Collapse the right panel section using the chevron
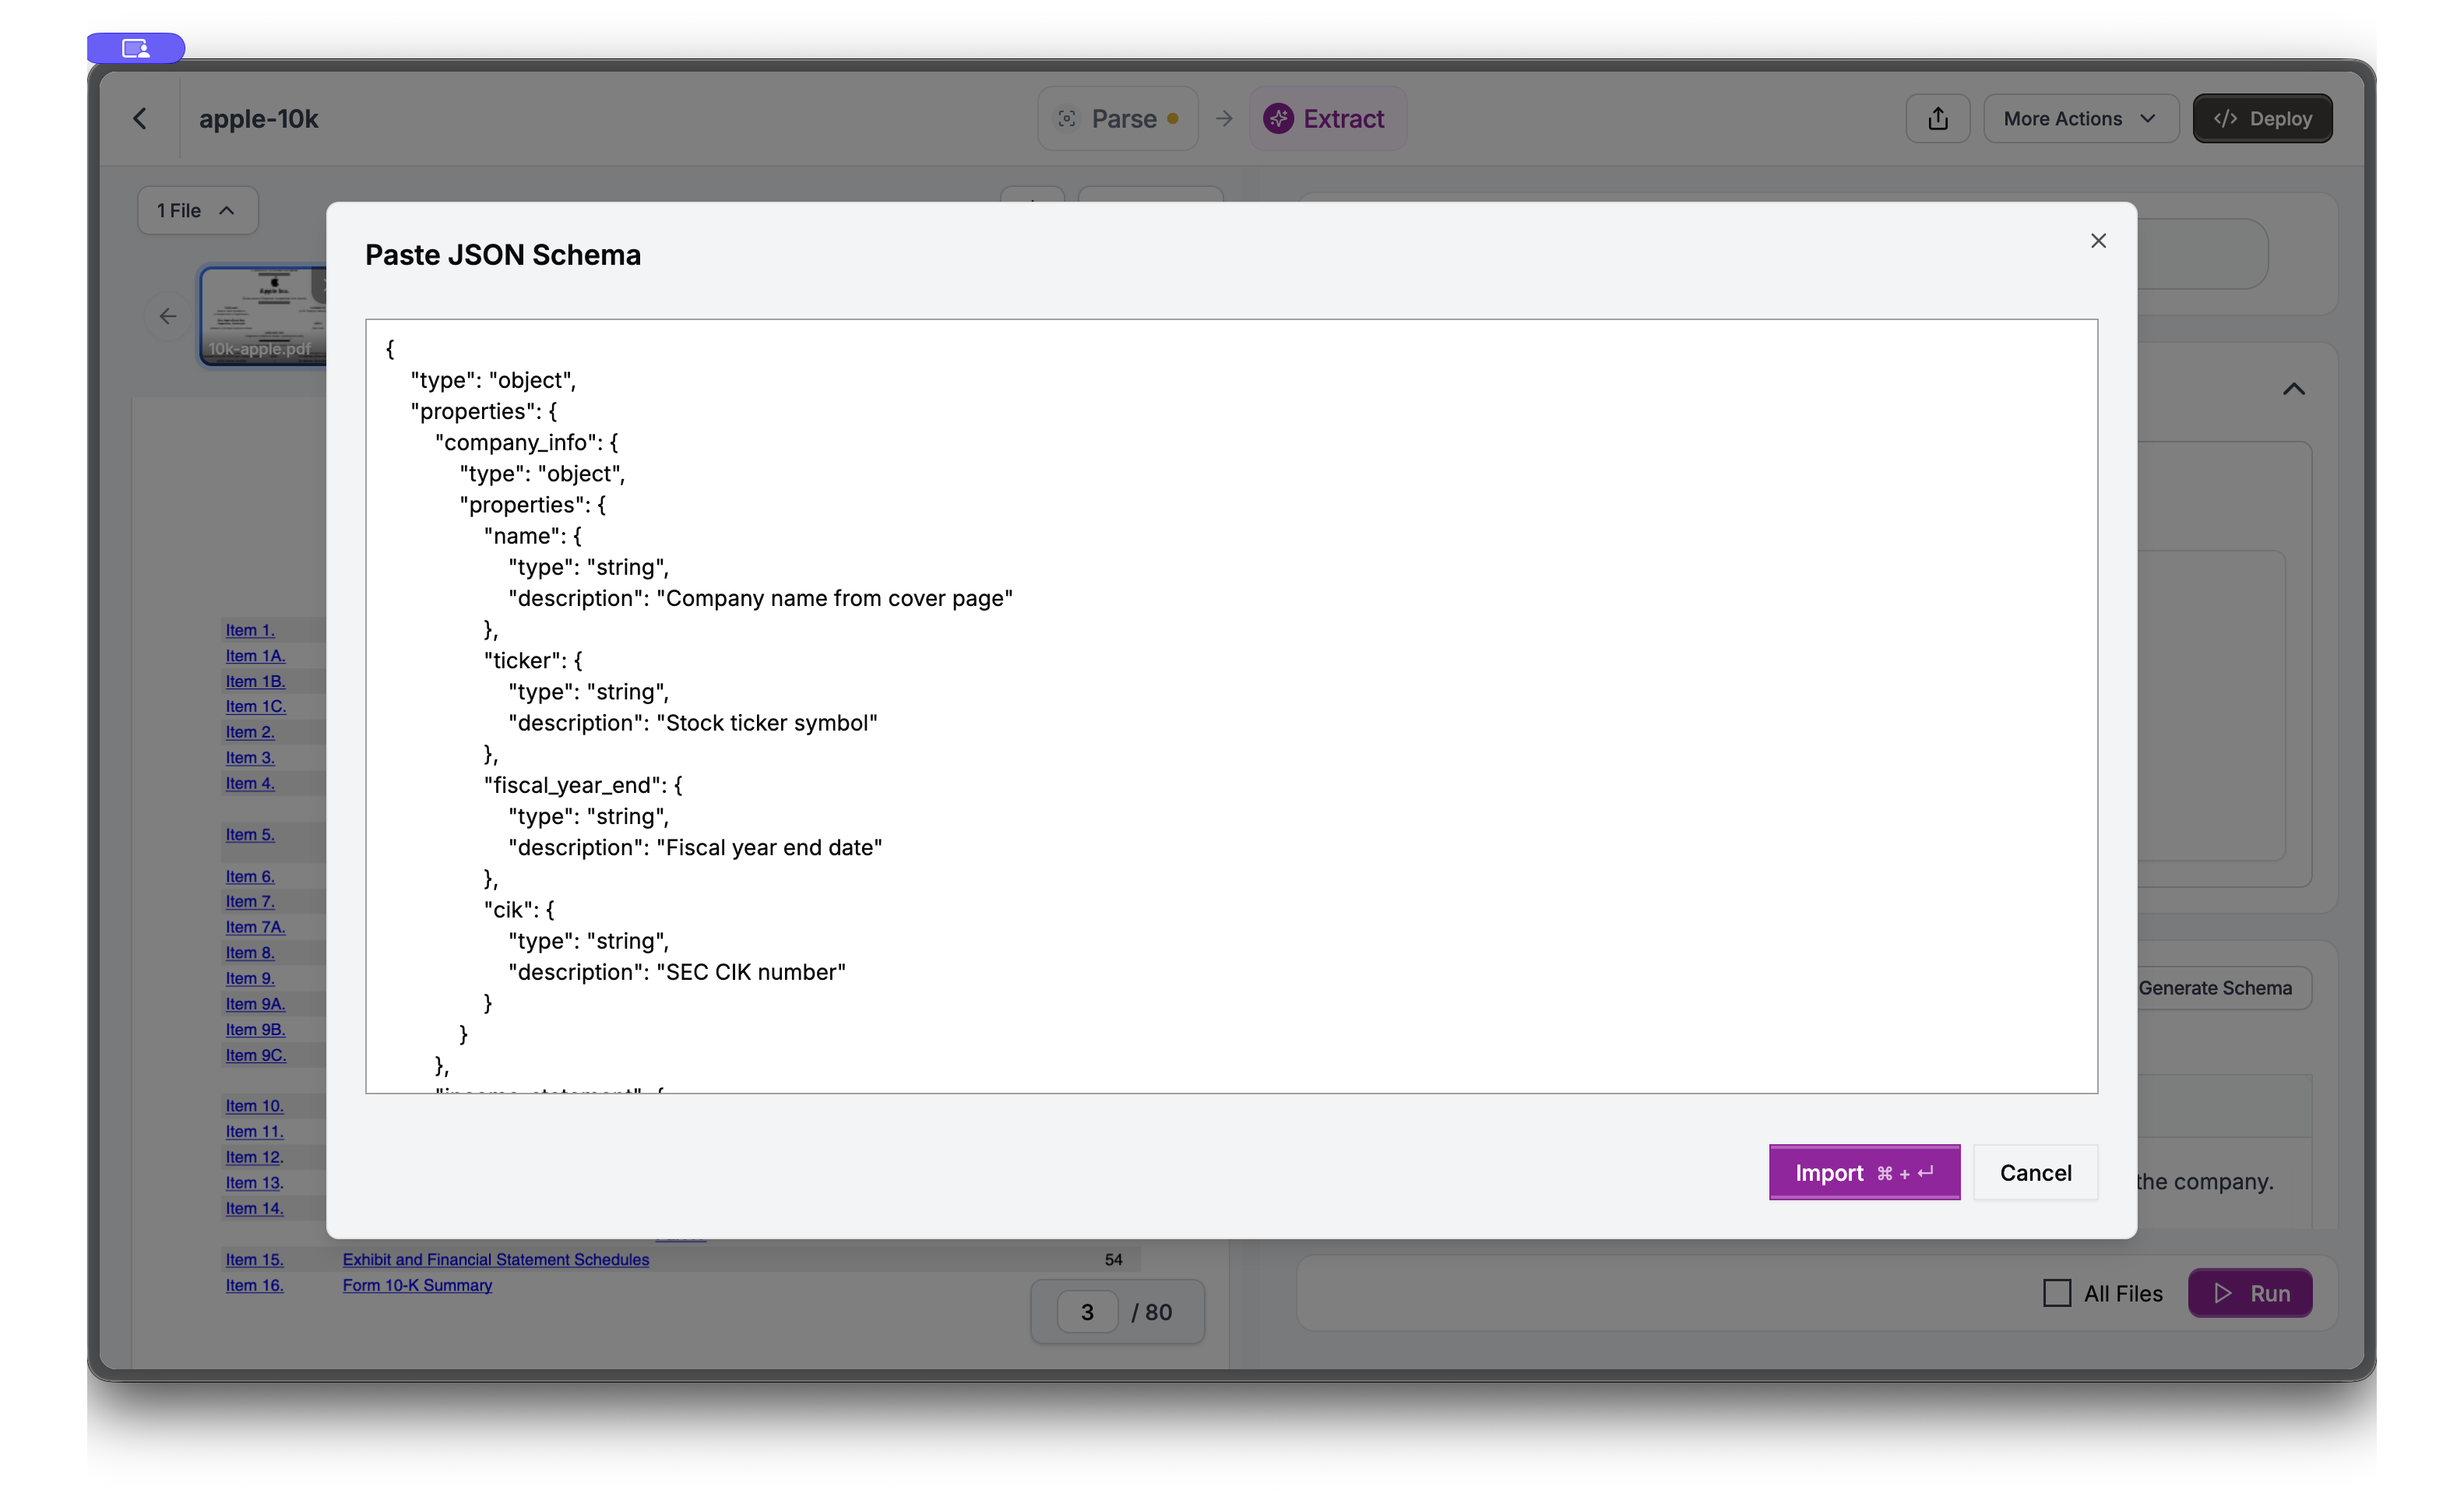The width and height of the screenshot is (2464, 1497). pyautogui.click(x=2293, y=388)
